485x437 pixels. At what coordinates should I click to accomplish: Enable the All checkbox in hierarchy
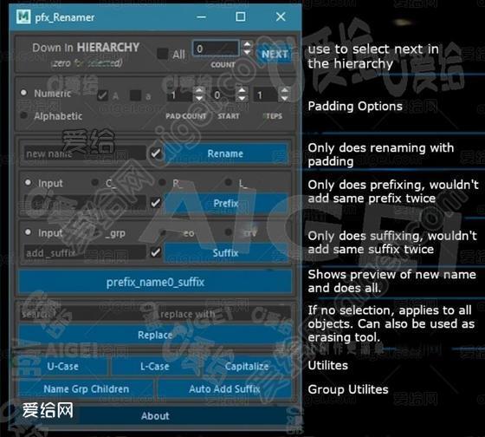(x=163, y=54)
